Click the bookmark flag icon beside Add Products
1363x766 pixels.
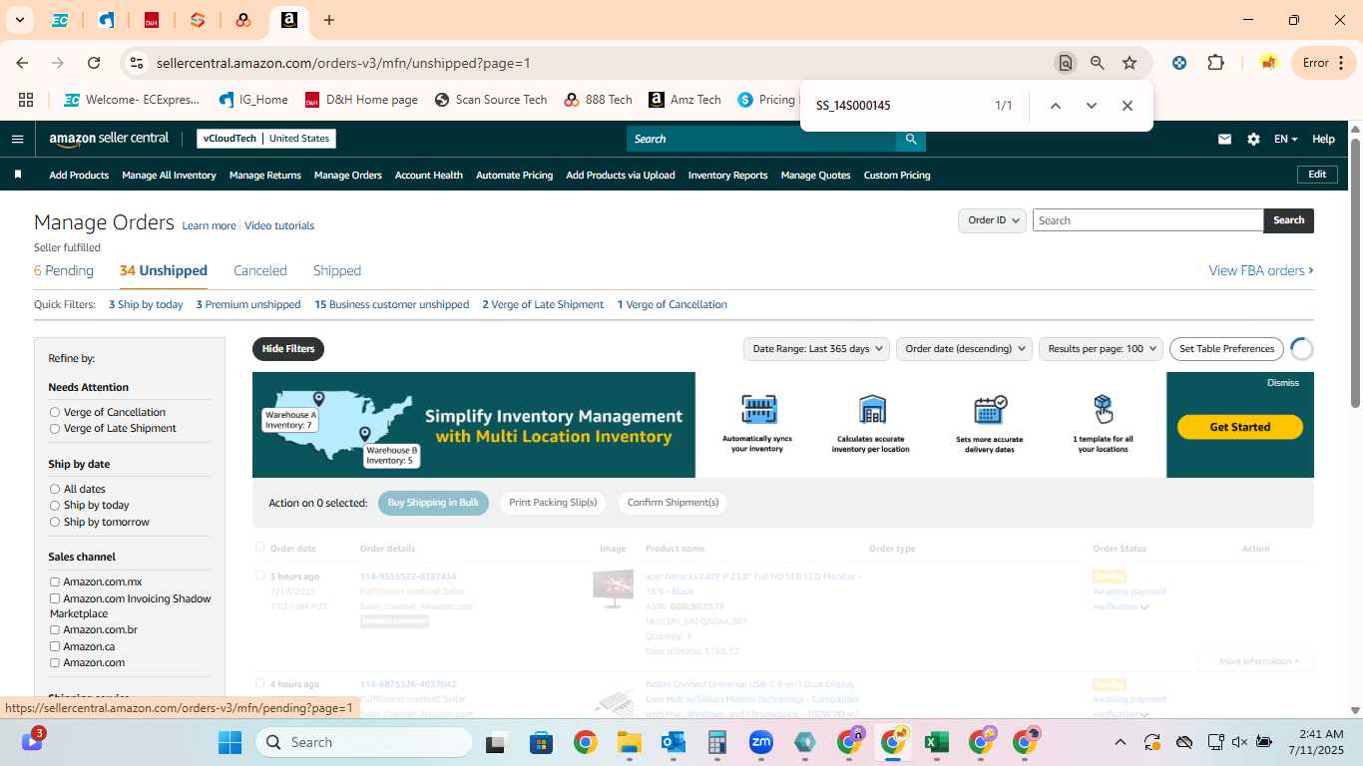click(x=18, y=175)
